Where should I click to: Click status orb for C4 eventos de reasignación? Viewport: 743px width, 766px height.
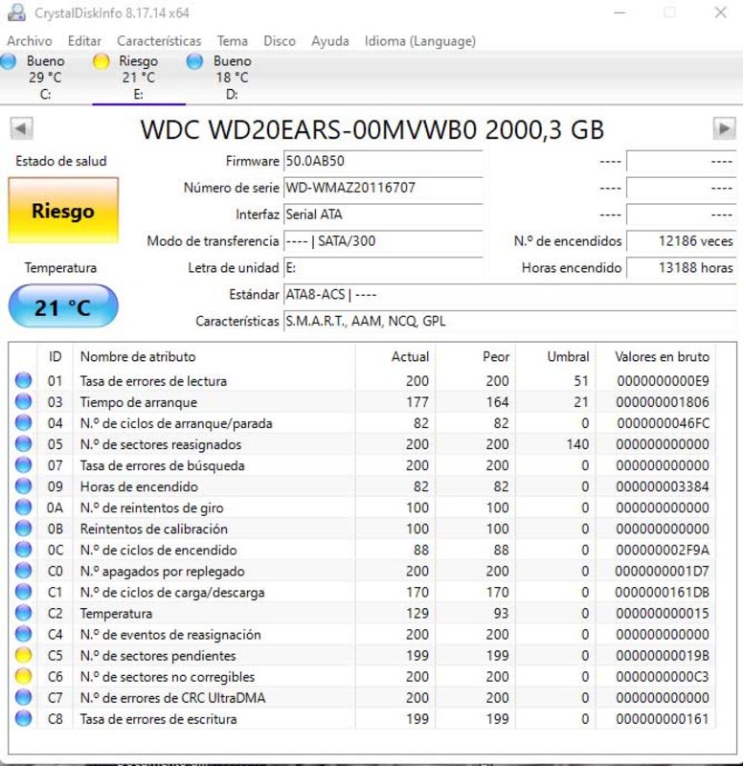coord(23,634)
